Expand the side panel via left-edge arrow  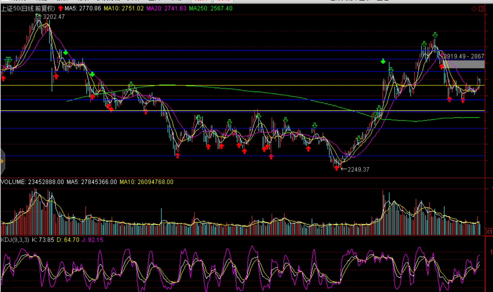[2, 161]
